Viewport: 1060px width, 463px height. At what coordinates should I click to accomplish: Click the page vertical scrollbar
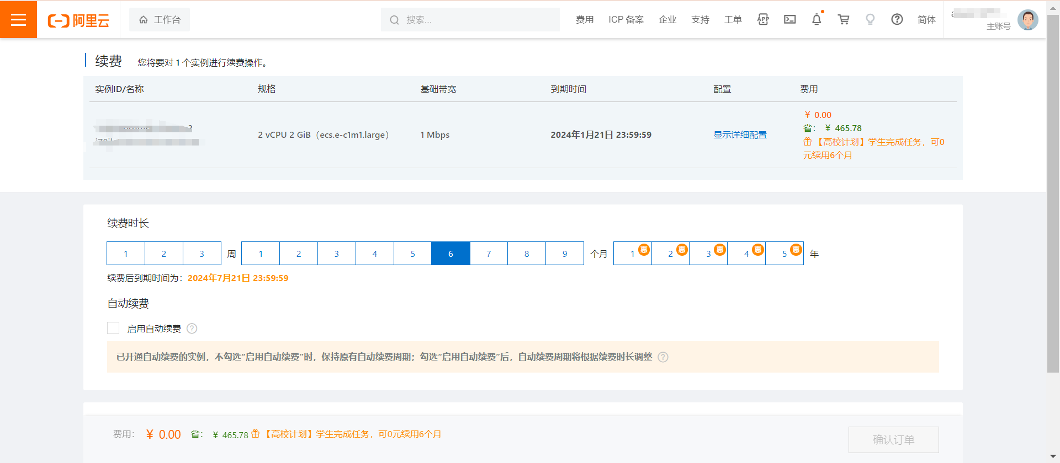pyautogui.click(x=1053, y=193)
